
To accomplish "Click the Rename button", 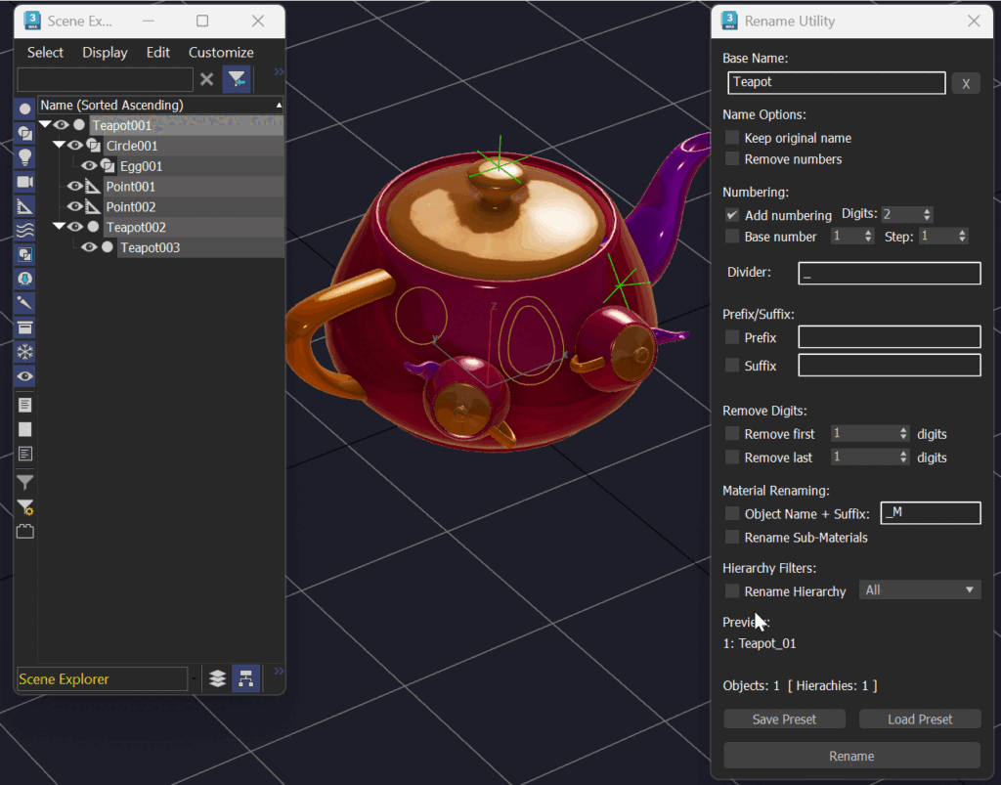I will [851, 756].
